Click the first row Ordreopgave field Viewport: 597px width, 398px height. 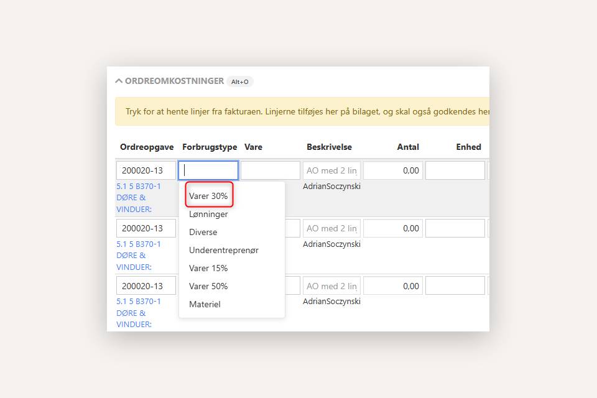pyautogui.click(x=146, y=170)
